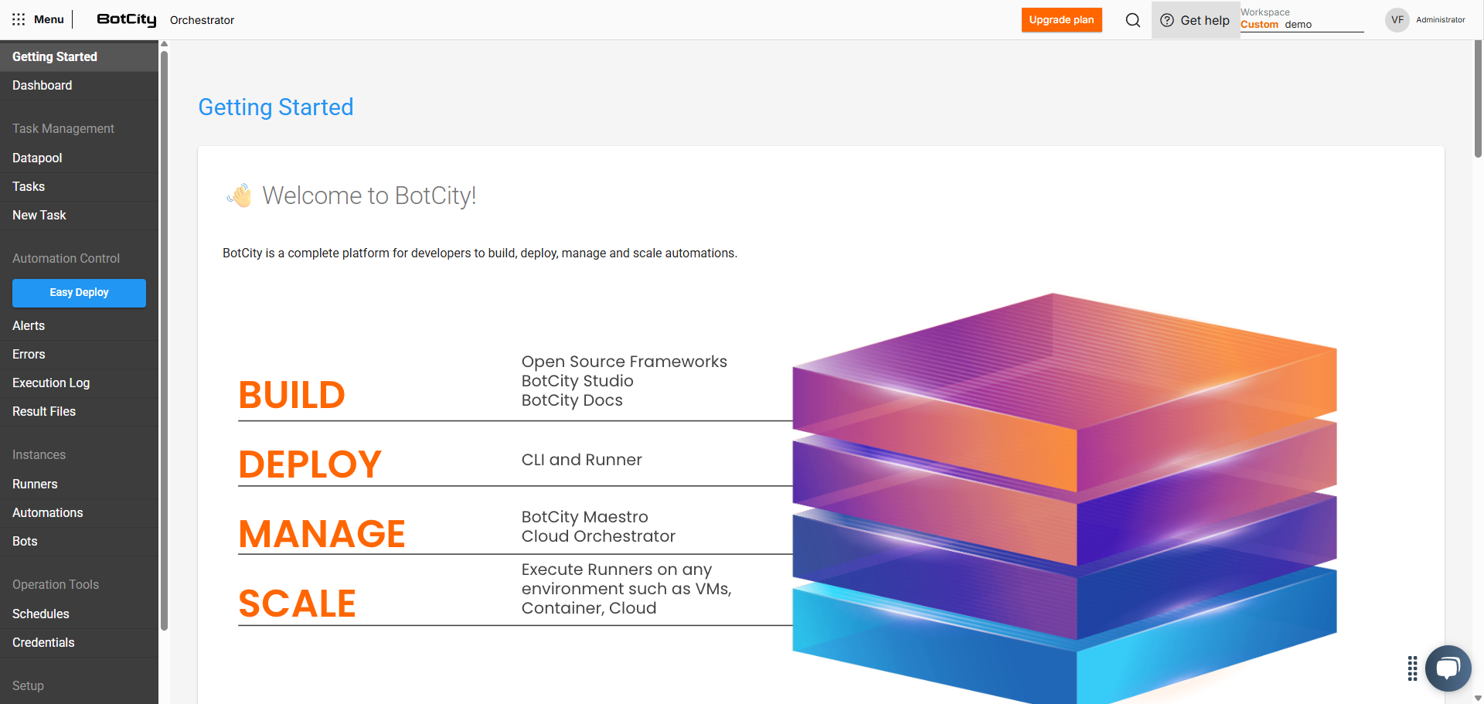The height and width of the screenshot is (704, 1484).
Task: Open the Dashboard page
Action: [79, 86]
